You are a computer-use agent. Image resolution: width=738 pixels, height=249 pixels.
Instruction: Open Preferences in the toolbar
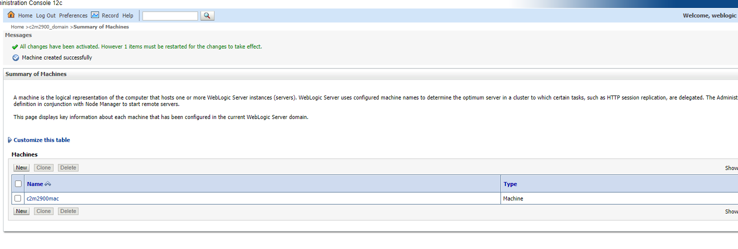coord(73,15)
